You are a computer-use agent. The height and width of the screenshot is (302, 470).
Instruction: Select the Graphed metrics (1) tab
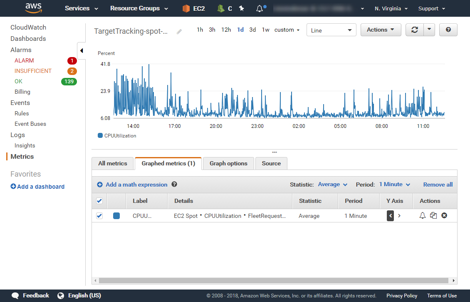pos(168,163)
